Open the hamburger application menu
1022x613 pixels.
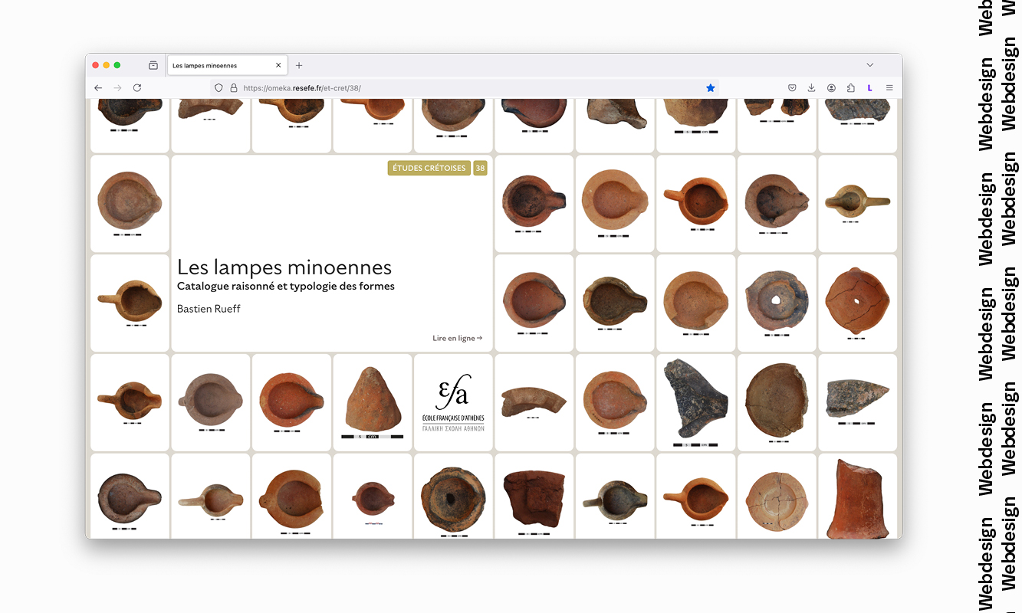[889, 88]
